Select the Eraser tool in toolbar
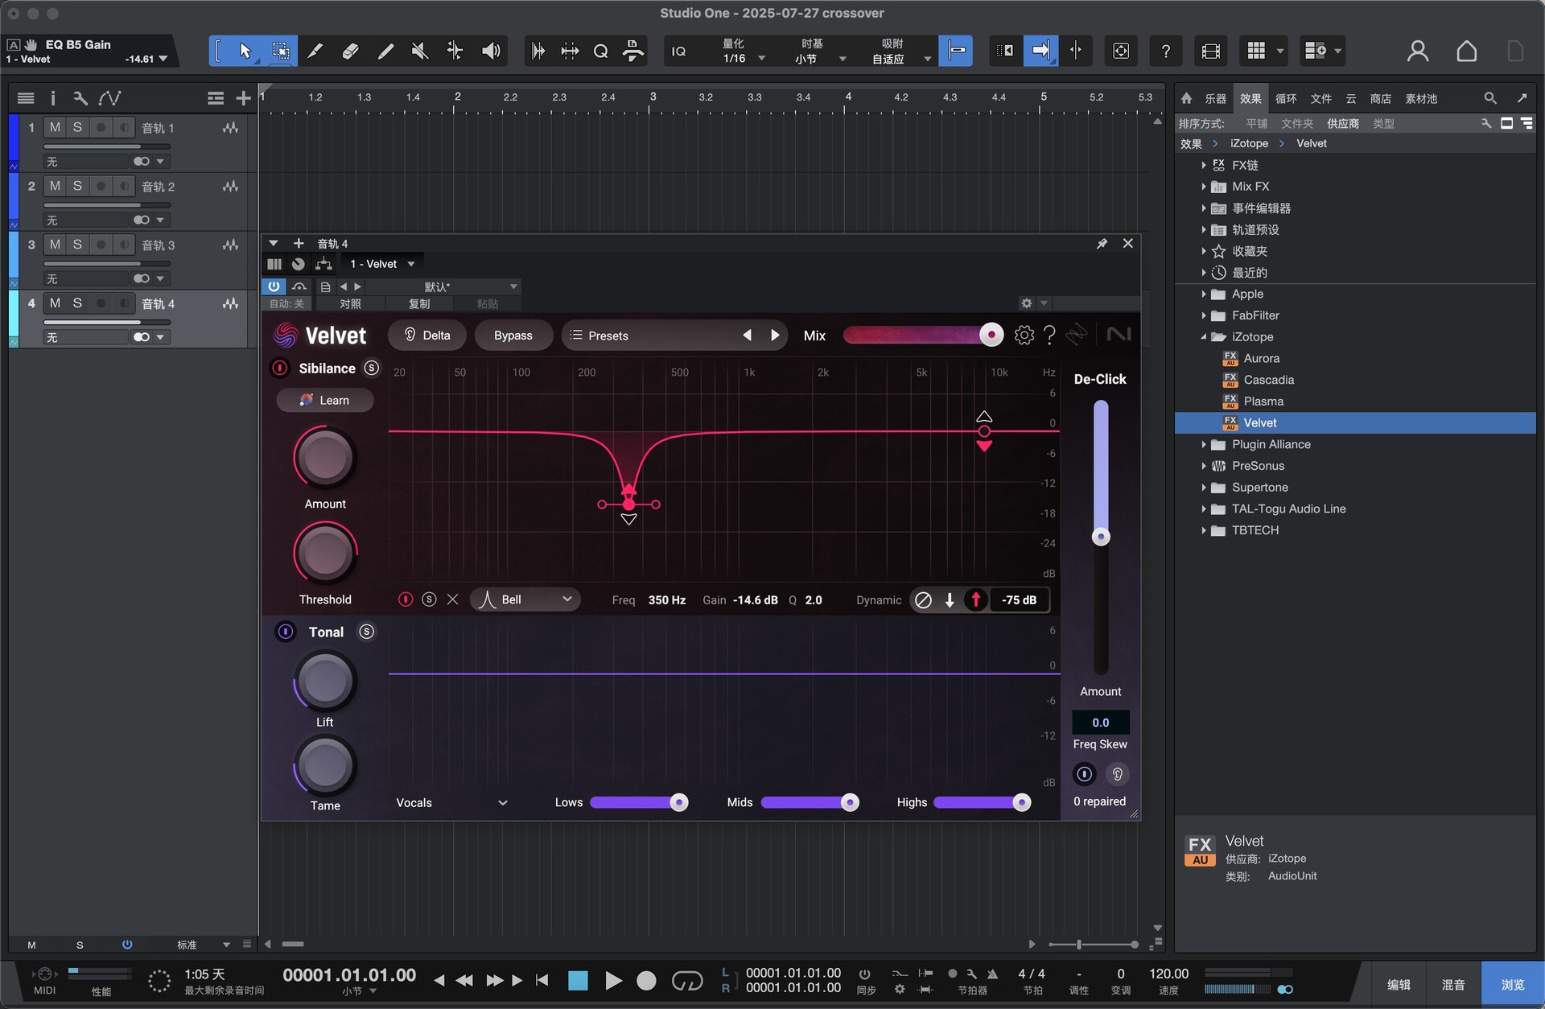Image resolution: width=1545 pixels, height=1009 pixels. (x=350, y=51)
